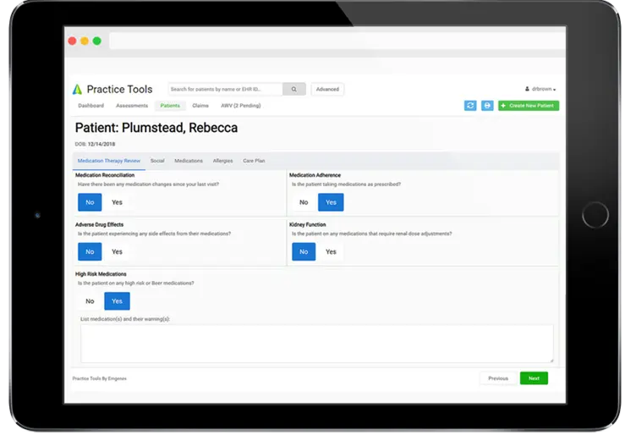Click the textarea resize handle corner
Screen dimensions: 625x435
point(551,361)
